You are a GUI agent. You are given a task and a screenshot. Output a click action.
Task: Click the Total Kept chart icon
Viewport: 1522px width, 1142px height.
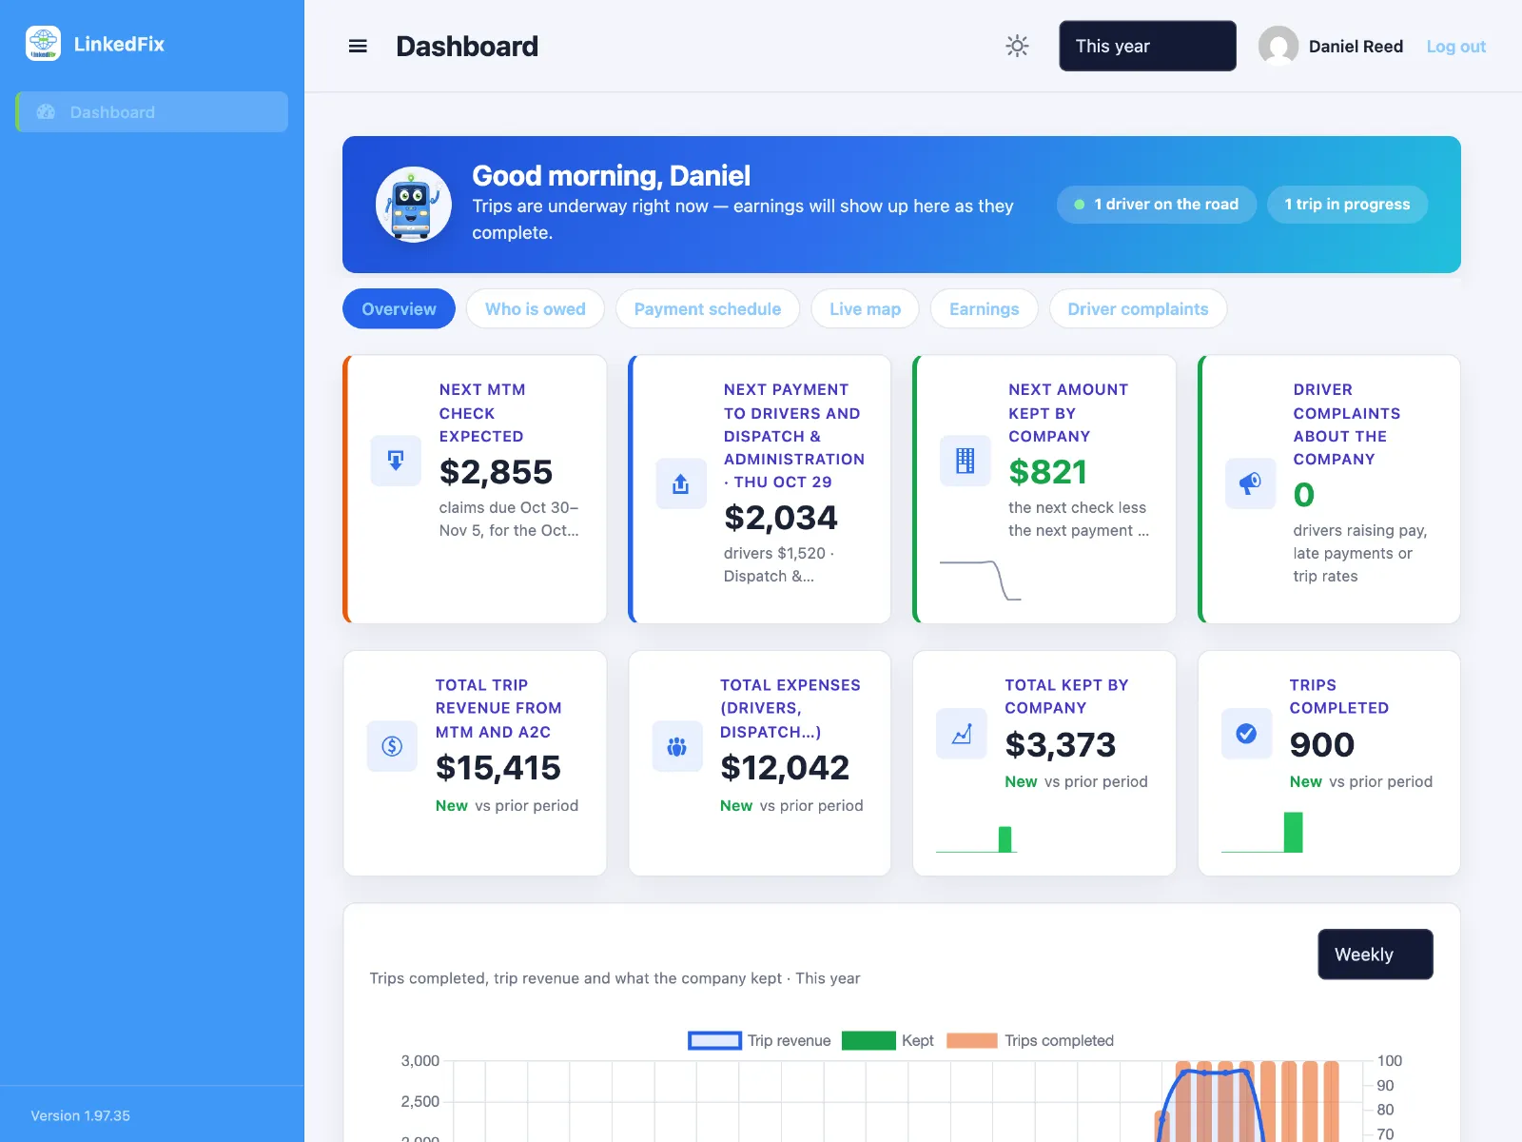pyautogui.click(x=961, y=734)
